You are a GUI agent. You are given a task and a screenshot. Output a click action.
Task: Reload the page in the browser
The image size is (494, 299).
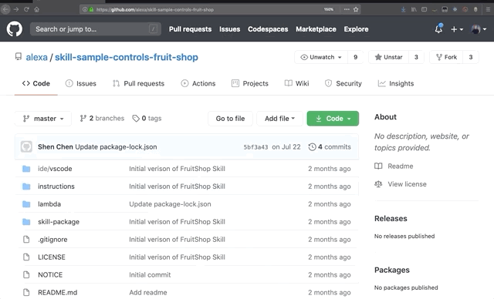click(x=26, y=9)
